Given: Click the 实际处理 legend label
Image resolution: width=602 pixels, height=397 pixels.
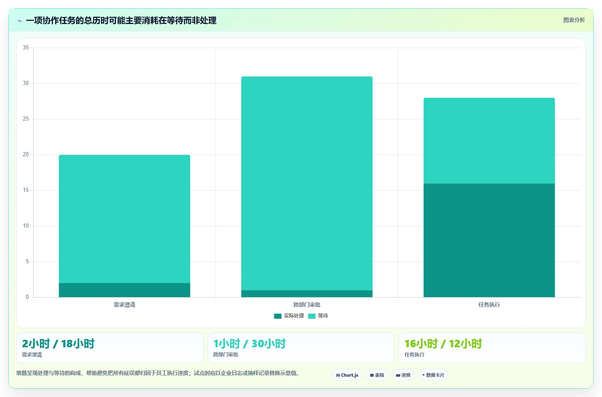Looking at the screenshot, I should click(x=294, y=316).
